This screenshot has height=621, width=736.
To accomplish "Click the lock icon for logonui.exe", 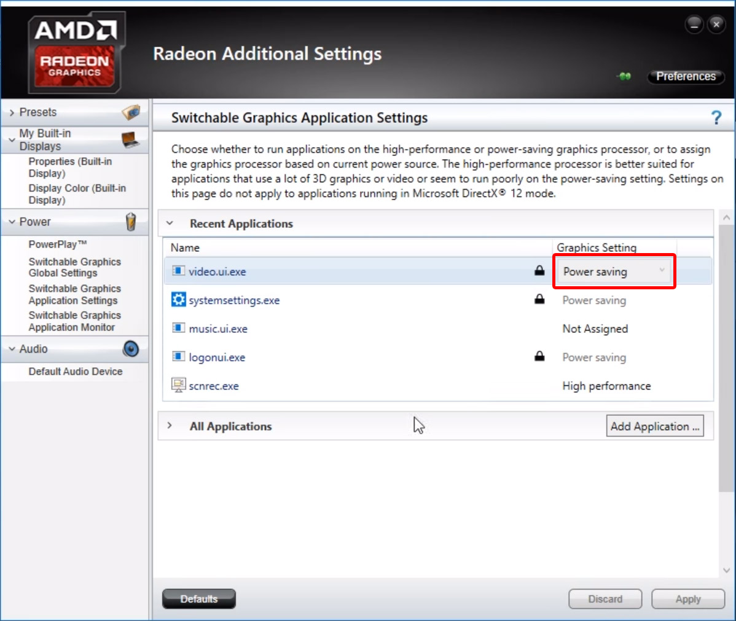I will pyautogui.click(x=540, y=356).
